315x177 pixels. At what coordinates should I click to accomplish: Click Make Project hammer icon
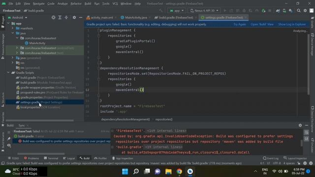point(161,10)
